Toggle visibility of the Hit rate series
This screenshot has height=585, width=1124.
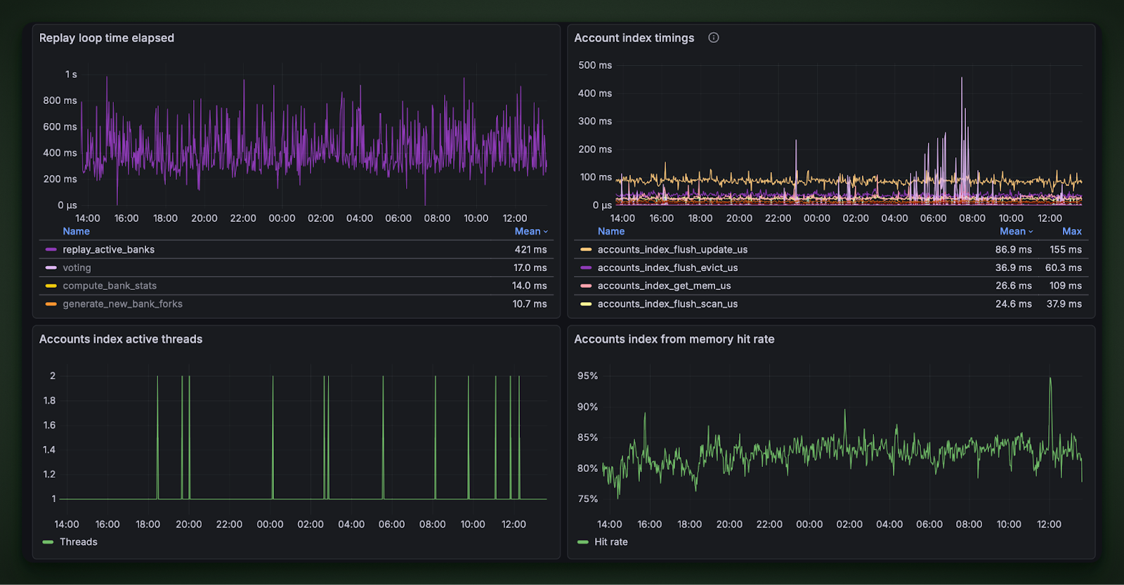(611, 542)
